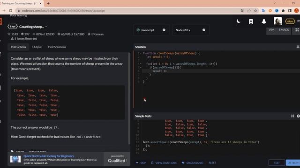300x168 pixels.
Task: Open the Codewars logo home link
Action: tap(1, 21)
